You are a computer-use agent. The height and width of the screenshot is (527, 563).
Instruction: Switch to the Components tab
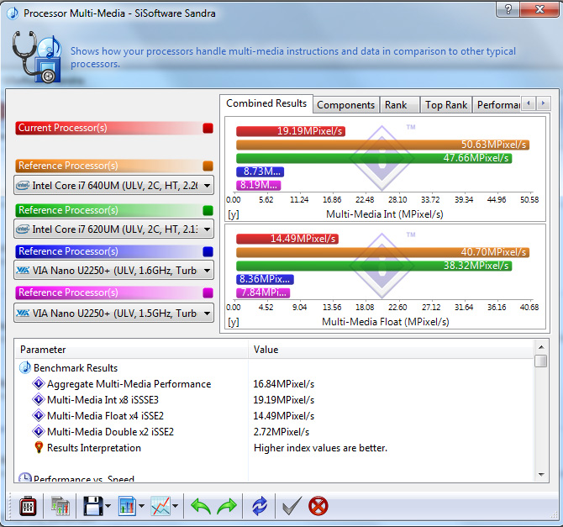(x=345, y=105)
